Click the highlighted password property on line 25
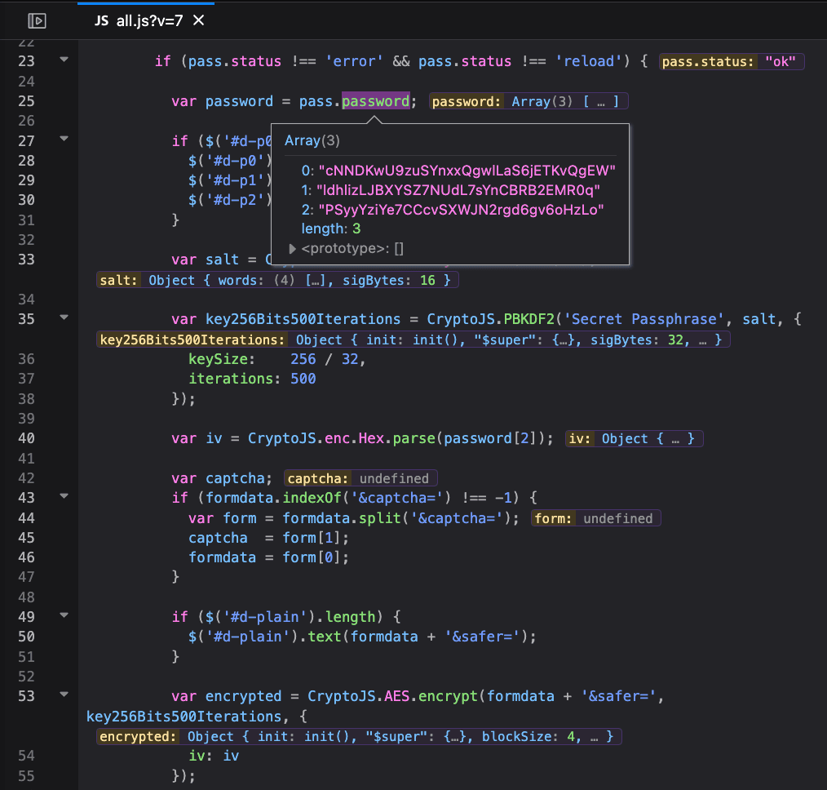 click(x=375, y=101)
